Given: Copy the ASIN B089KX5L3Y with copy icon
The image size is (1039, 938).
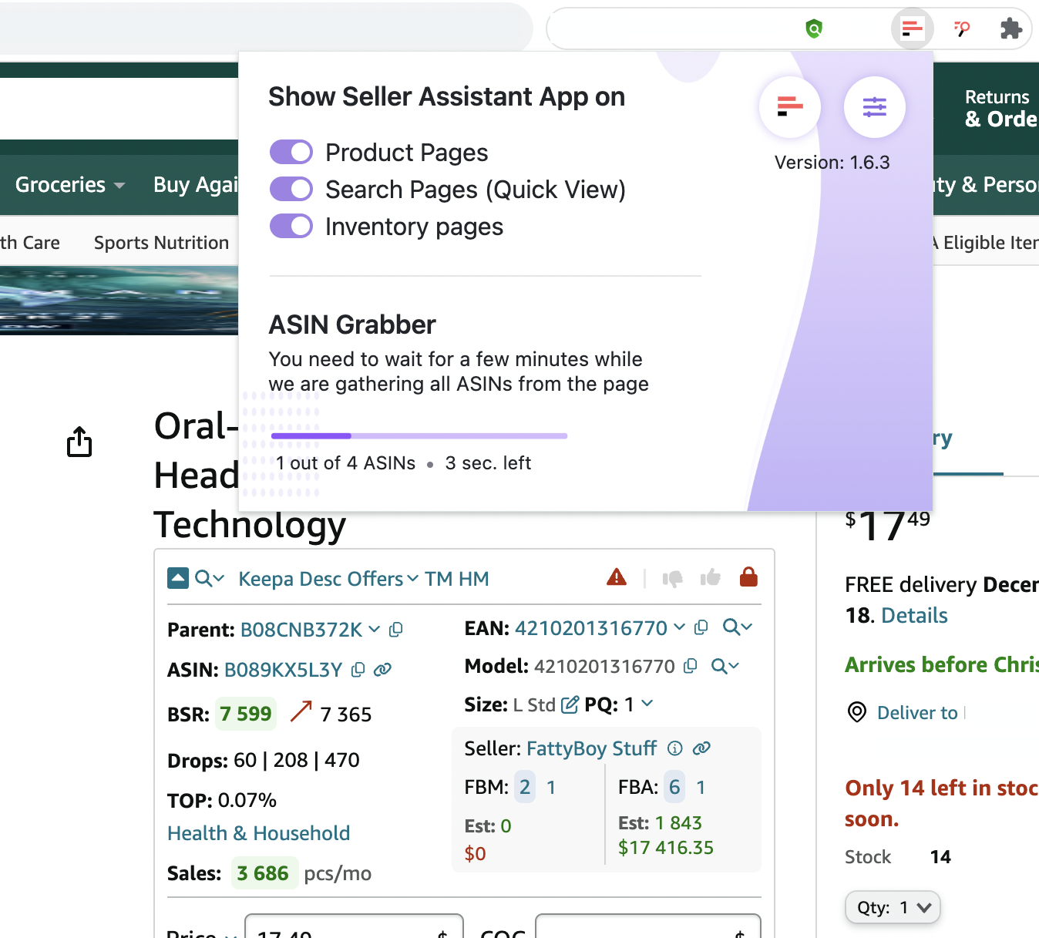Looking at the screenshot, I should [357, 670].
